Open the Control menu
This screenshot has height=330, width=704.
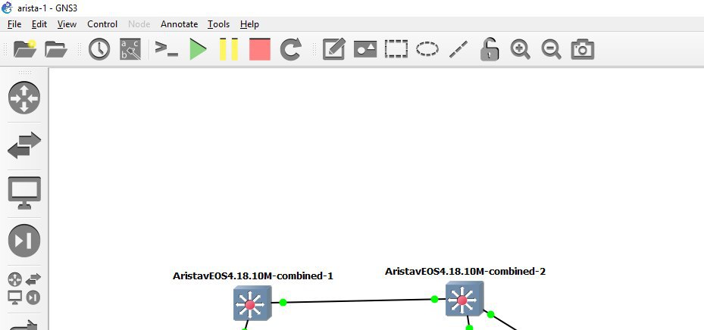(102, 24)
